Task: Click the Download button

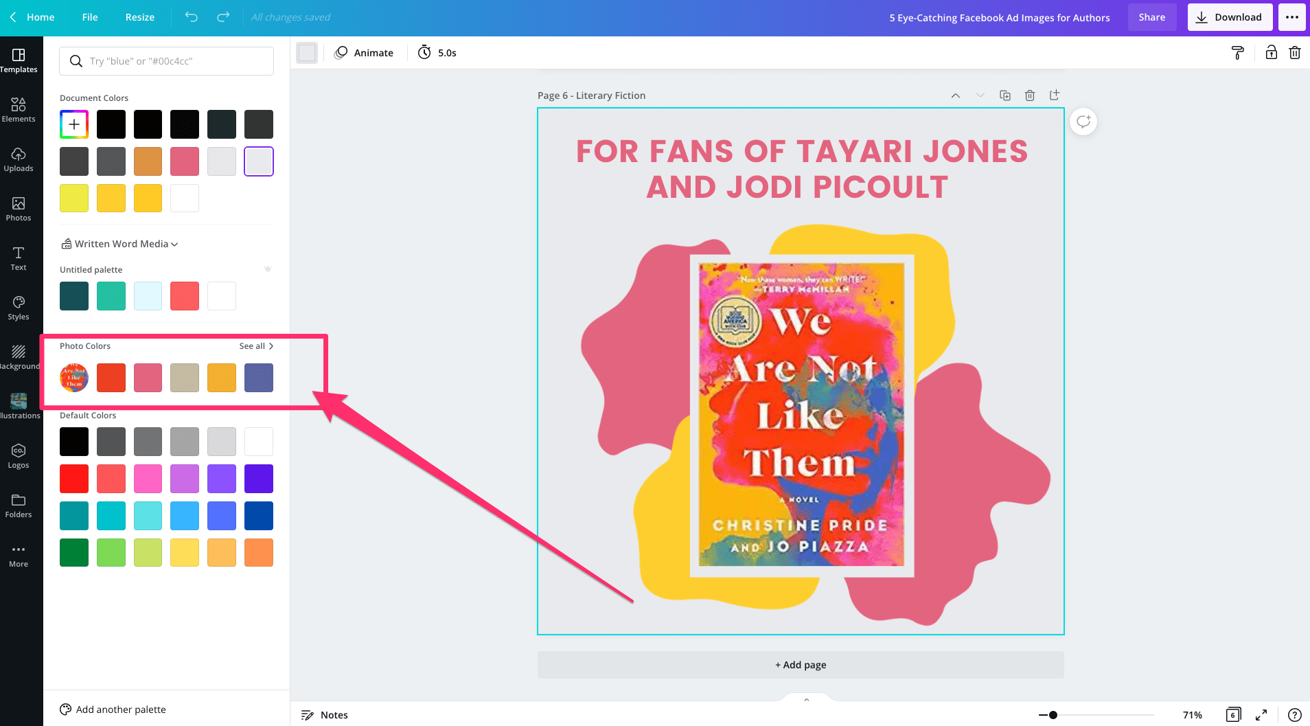Action: (1230, 17)
